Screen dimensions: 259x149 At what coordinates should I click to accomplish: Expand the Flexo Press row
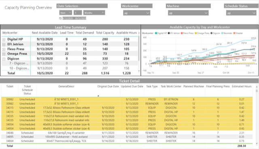[4, 49]
